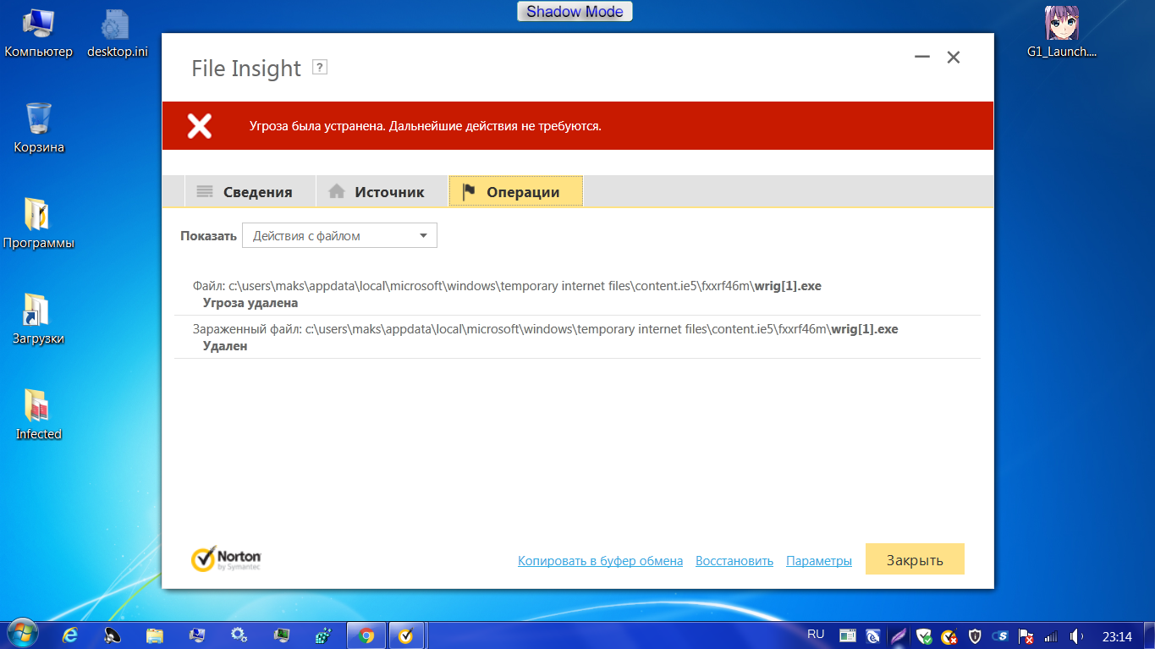Minimize the File Insight window
This screenshot has width=1155, height=649.
click(922, 58)
